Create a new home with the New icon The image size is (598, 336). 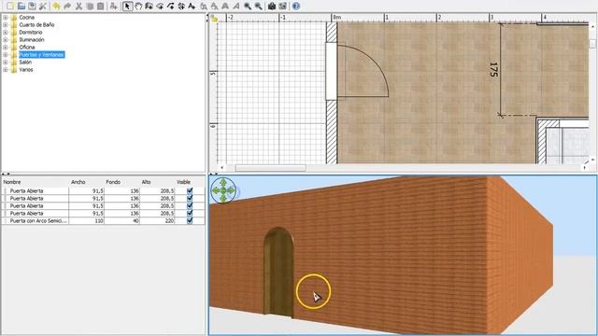[x=10, y=7]
